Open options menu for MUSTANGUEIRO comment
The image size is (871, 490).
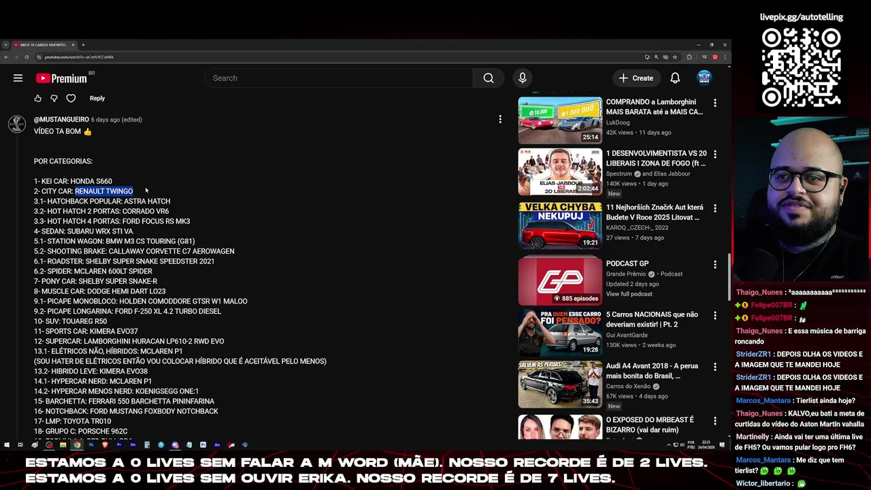[500, 120]
